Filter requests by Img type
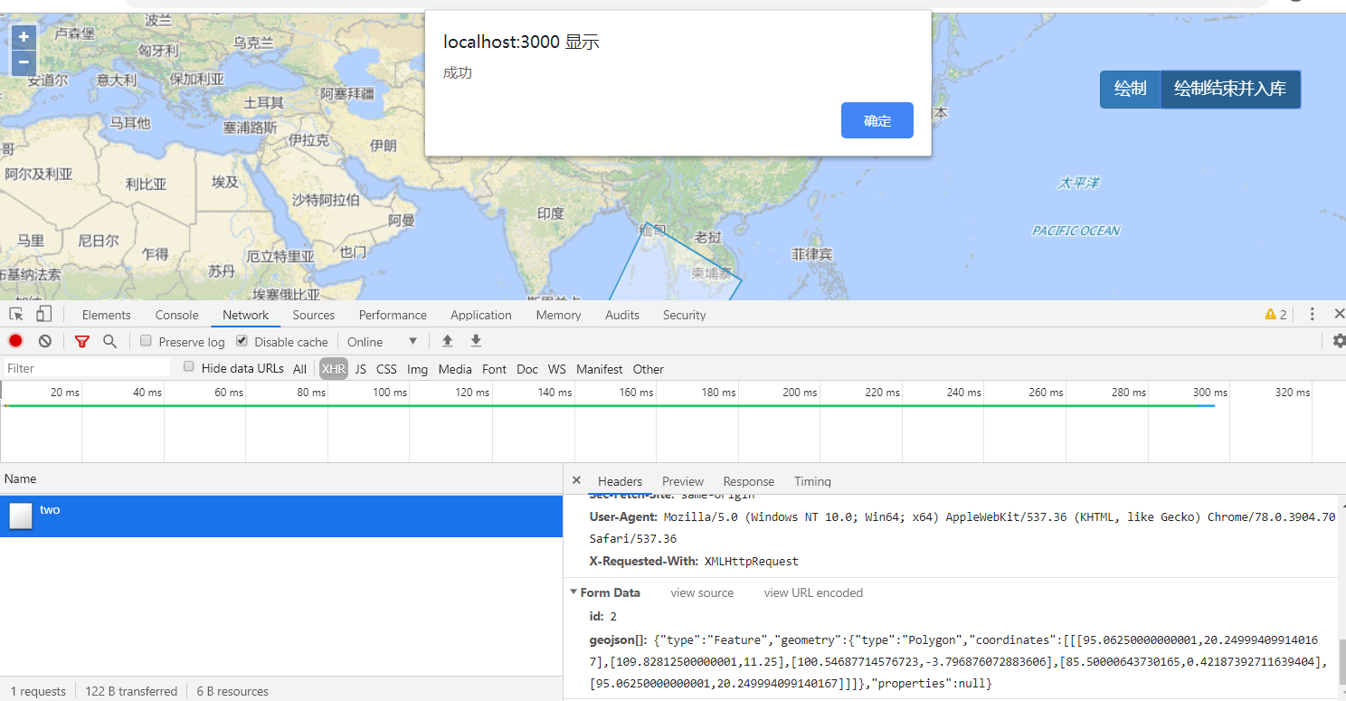1346x701 pixels. 417,368
